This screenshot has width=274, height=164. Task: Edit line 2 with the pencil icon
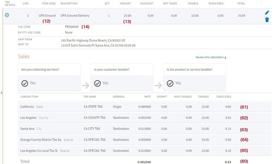(267, 12)
